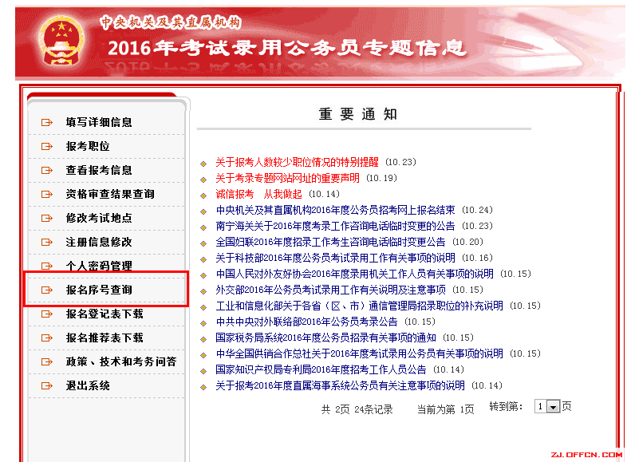Click the arrow icon beside 退出系统

click(47, 385)
